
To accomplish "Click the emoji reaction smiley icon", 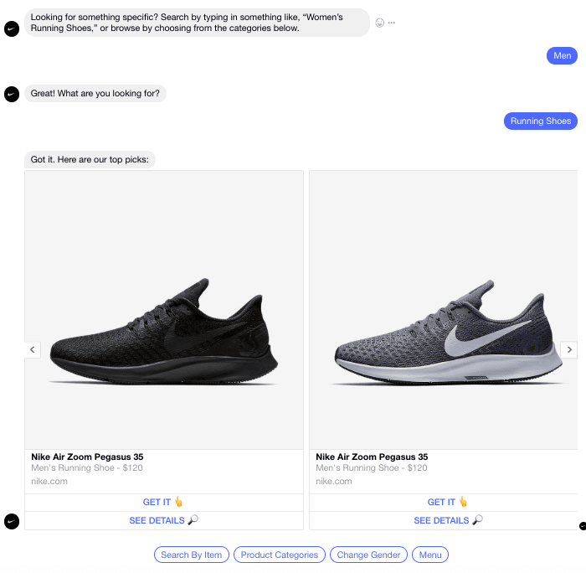I will [380, 23].
